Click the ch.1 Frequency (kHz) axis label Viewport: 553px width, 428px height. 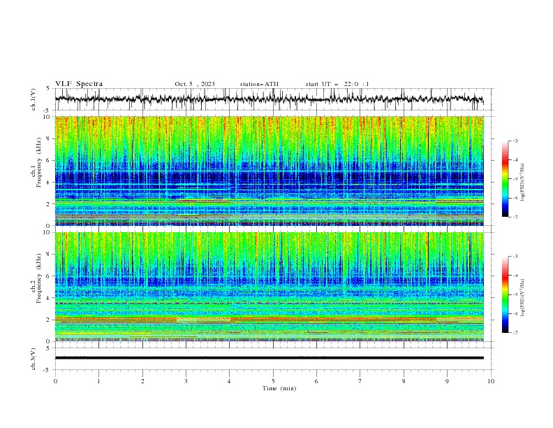pyautogui.click(x=36, y=163)
